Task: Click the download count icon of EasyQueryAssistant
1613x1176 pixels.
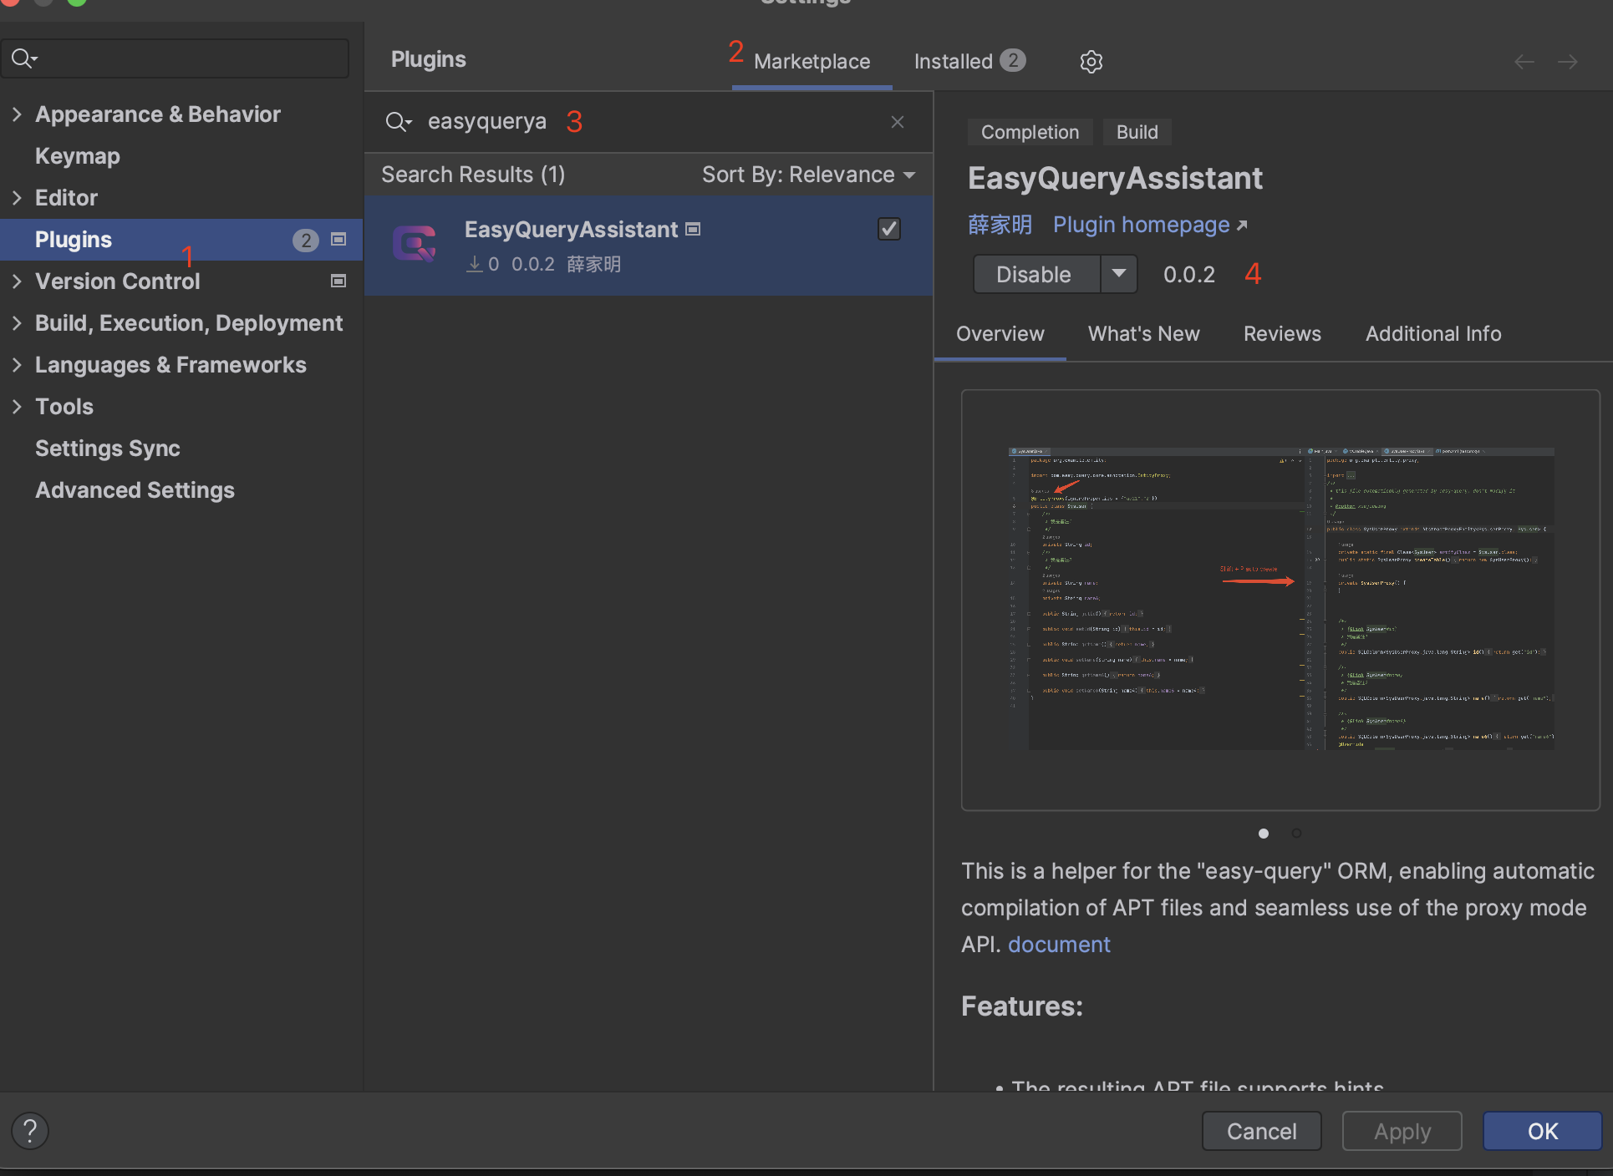Action: coord(475,264)
